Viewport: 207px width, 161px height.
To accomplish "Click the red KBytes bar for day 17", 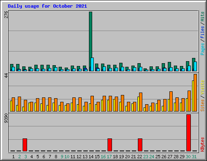I will coord(110,145).
